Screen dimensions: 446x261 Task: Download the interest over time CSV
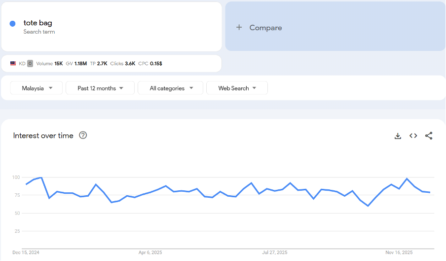(x=398, y=136)
